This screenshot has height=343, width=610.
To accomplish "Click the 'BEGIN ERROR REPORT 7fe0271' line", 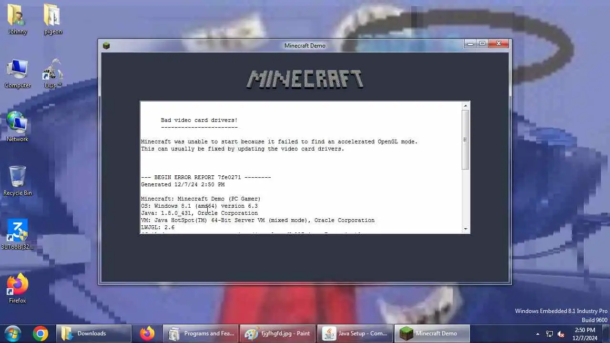I will pos(206,177).
